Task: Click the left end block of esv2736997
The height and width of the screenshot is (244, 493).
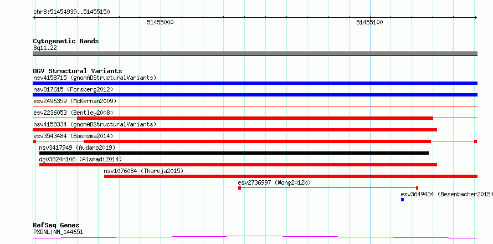Action: click(240, 188)
